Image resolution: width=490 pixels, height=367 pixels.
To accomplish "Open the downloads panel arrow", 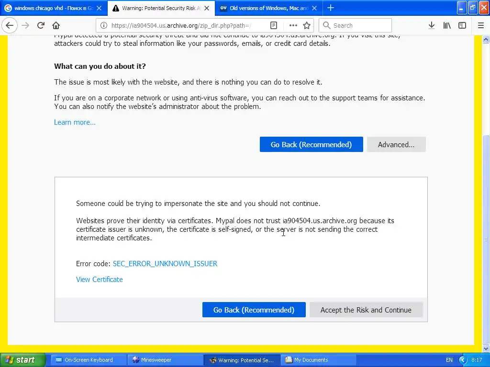I will click(x=432, y=25).
